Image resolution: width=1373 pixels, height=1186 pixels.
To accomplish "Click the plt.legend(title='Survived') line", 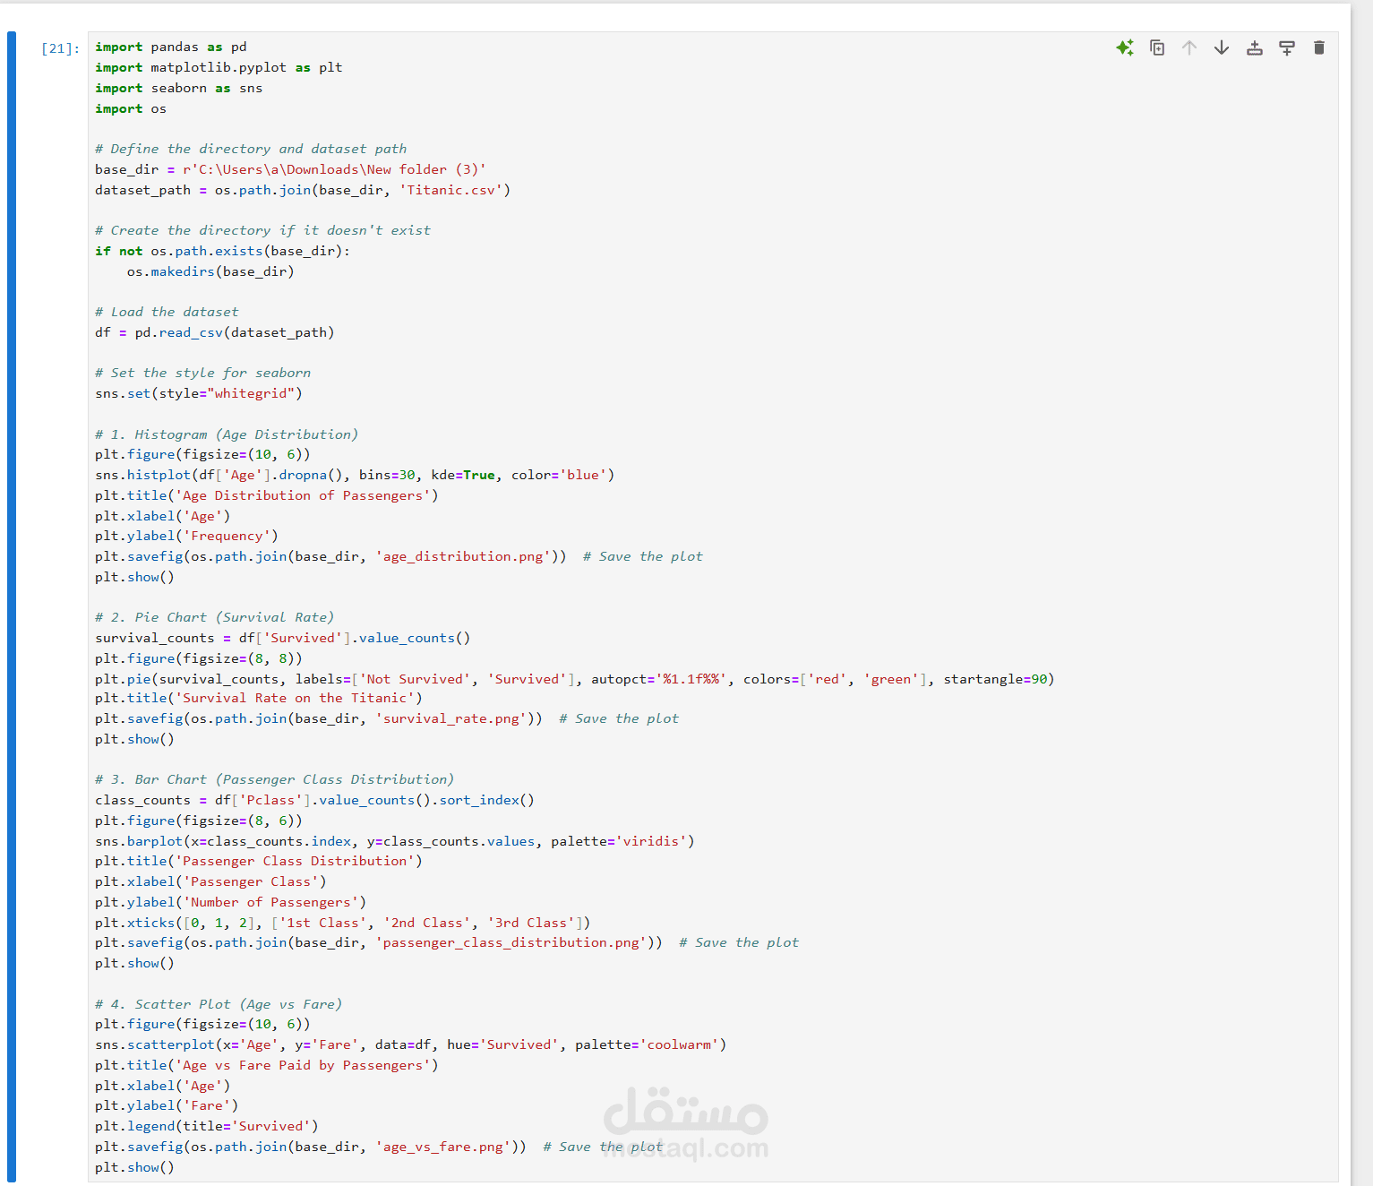I will coord(207,1126).
